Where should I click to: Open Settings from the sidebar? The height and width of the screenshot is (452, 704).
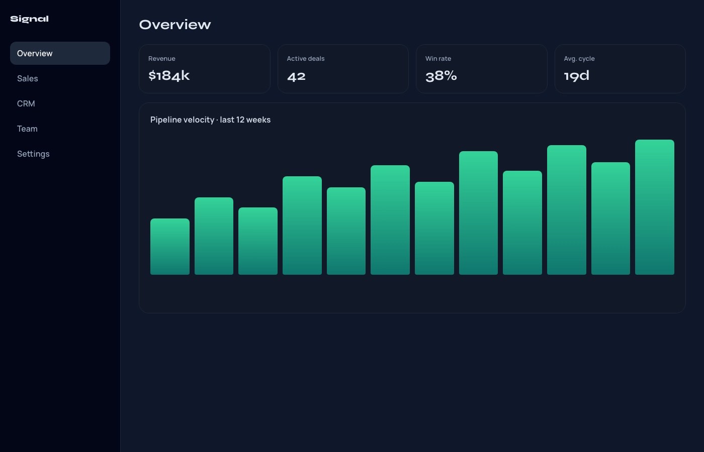60,154
